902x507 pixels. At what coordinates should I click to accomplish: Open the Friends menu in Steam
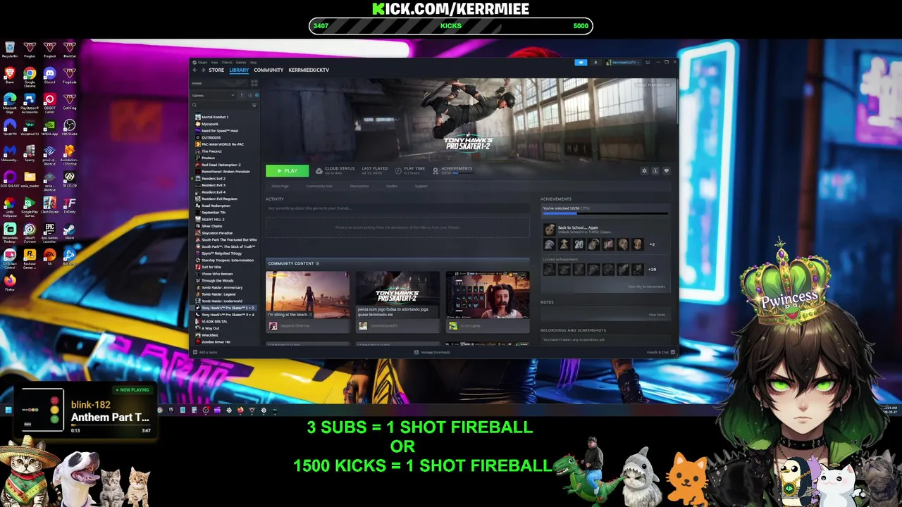click(227, 63)
